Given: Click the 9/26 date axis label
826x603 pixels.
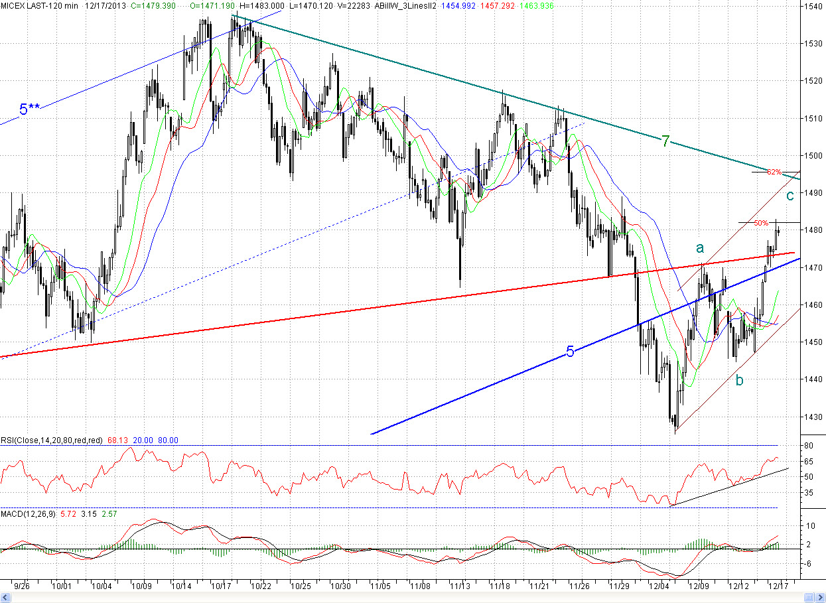Looking at the screenshot, I should 23,586.
